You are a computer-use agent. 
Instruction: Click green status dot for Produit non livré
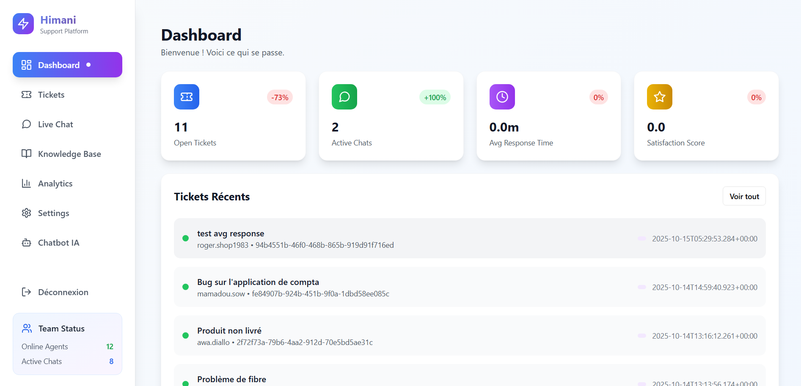pyautogui.click(x=185, y=336)
